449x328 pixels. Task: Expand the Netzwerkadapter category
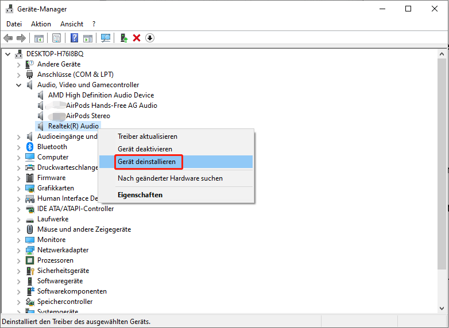18,250
